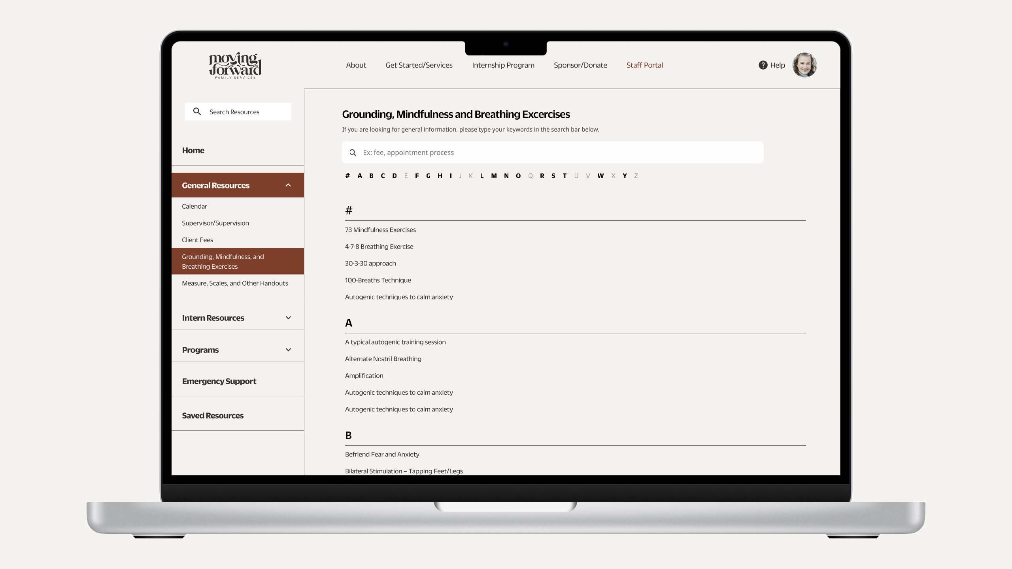Image resolution: width=1012 pixels, height=569 pixels.
Task: Click the Moving Forward logo icon
Action: click(x=235, y=65)
